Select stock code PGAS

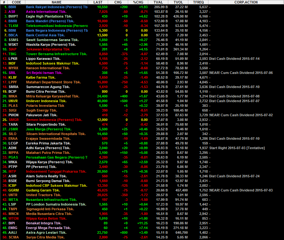(13, 158)
